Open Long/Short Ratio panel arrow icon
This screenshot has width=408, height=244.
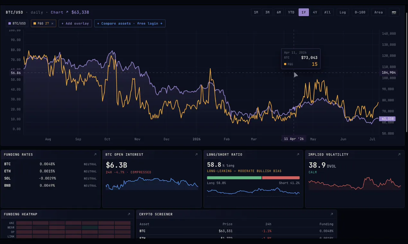click(x=298, y=154)
